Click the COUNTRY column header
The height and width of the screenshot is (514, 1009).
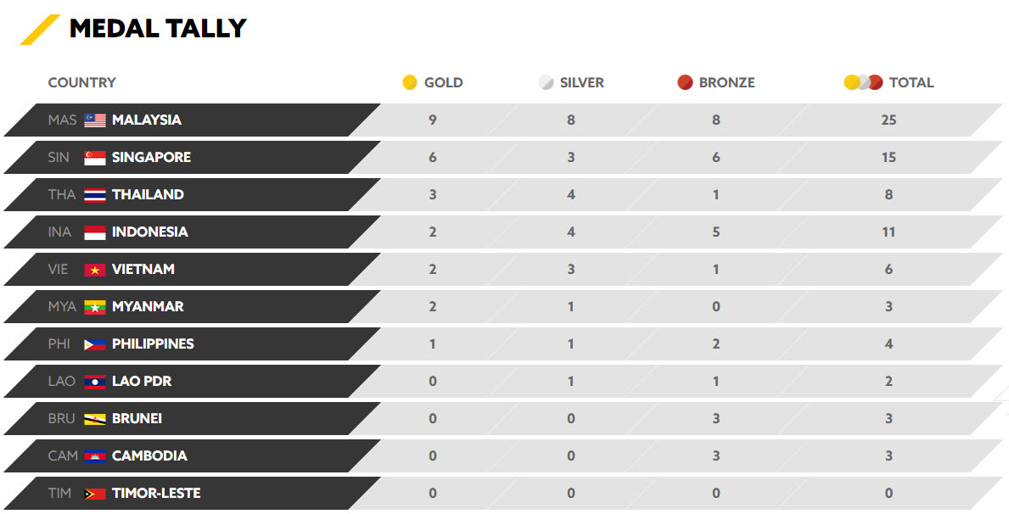(81, 83)
